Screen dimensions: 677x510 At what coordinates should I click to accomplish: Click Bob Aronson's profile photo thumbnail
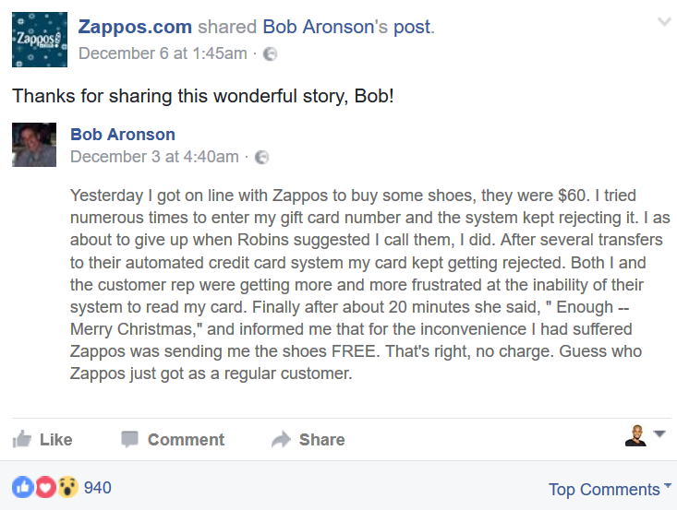(x=34, y=145)
